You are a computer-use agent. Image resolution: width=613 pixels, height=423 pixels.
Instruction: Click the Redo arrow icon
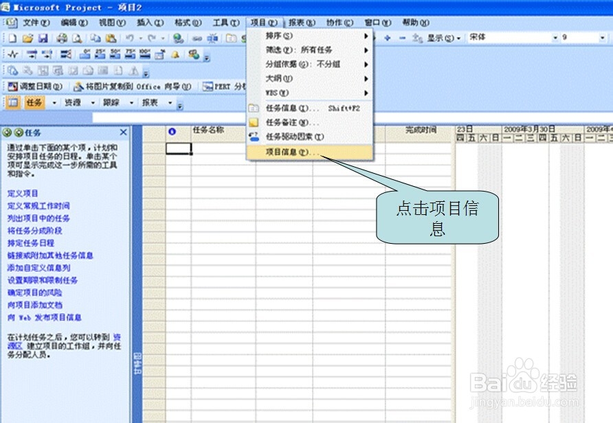tap(152, 38)
